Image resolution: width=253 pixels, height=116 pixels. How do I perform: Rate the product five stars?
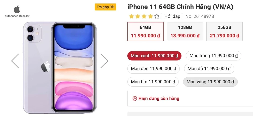(157, 16)
